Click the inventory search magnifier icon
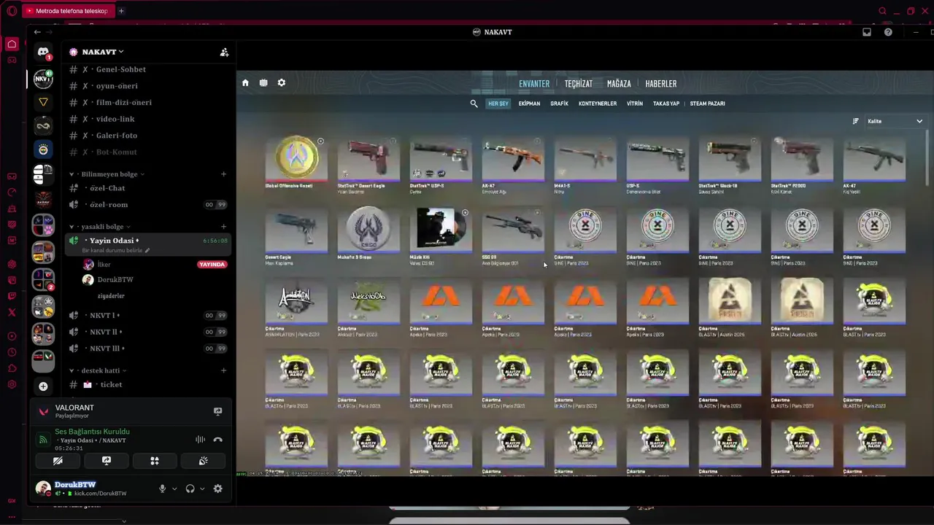 tap(474, 104)
